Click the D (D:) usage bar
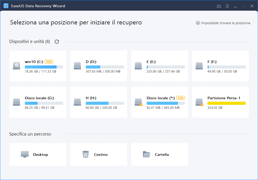258x180 pixels. click(105, 67)
